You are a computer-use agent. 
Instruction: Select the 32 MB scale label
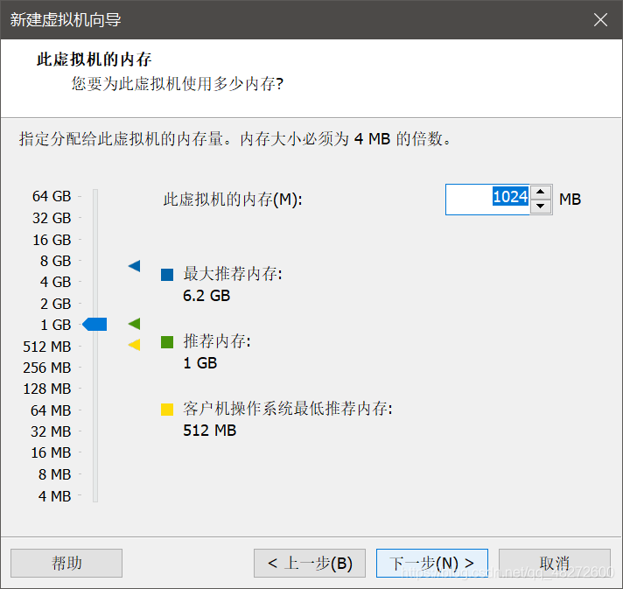(x=51, y=431)
